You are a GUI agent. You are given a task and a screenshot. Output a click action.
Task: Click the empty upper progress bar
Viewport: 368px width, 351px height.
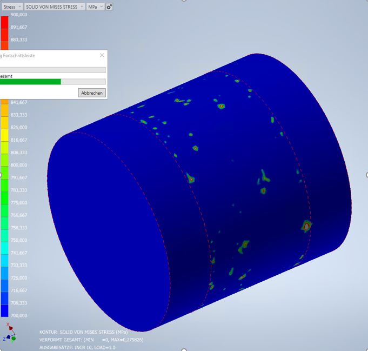53,70
